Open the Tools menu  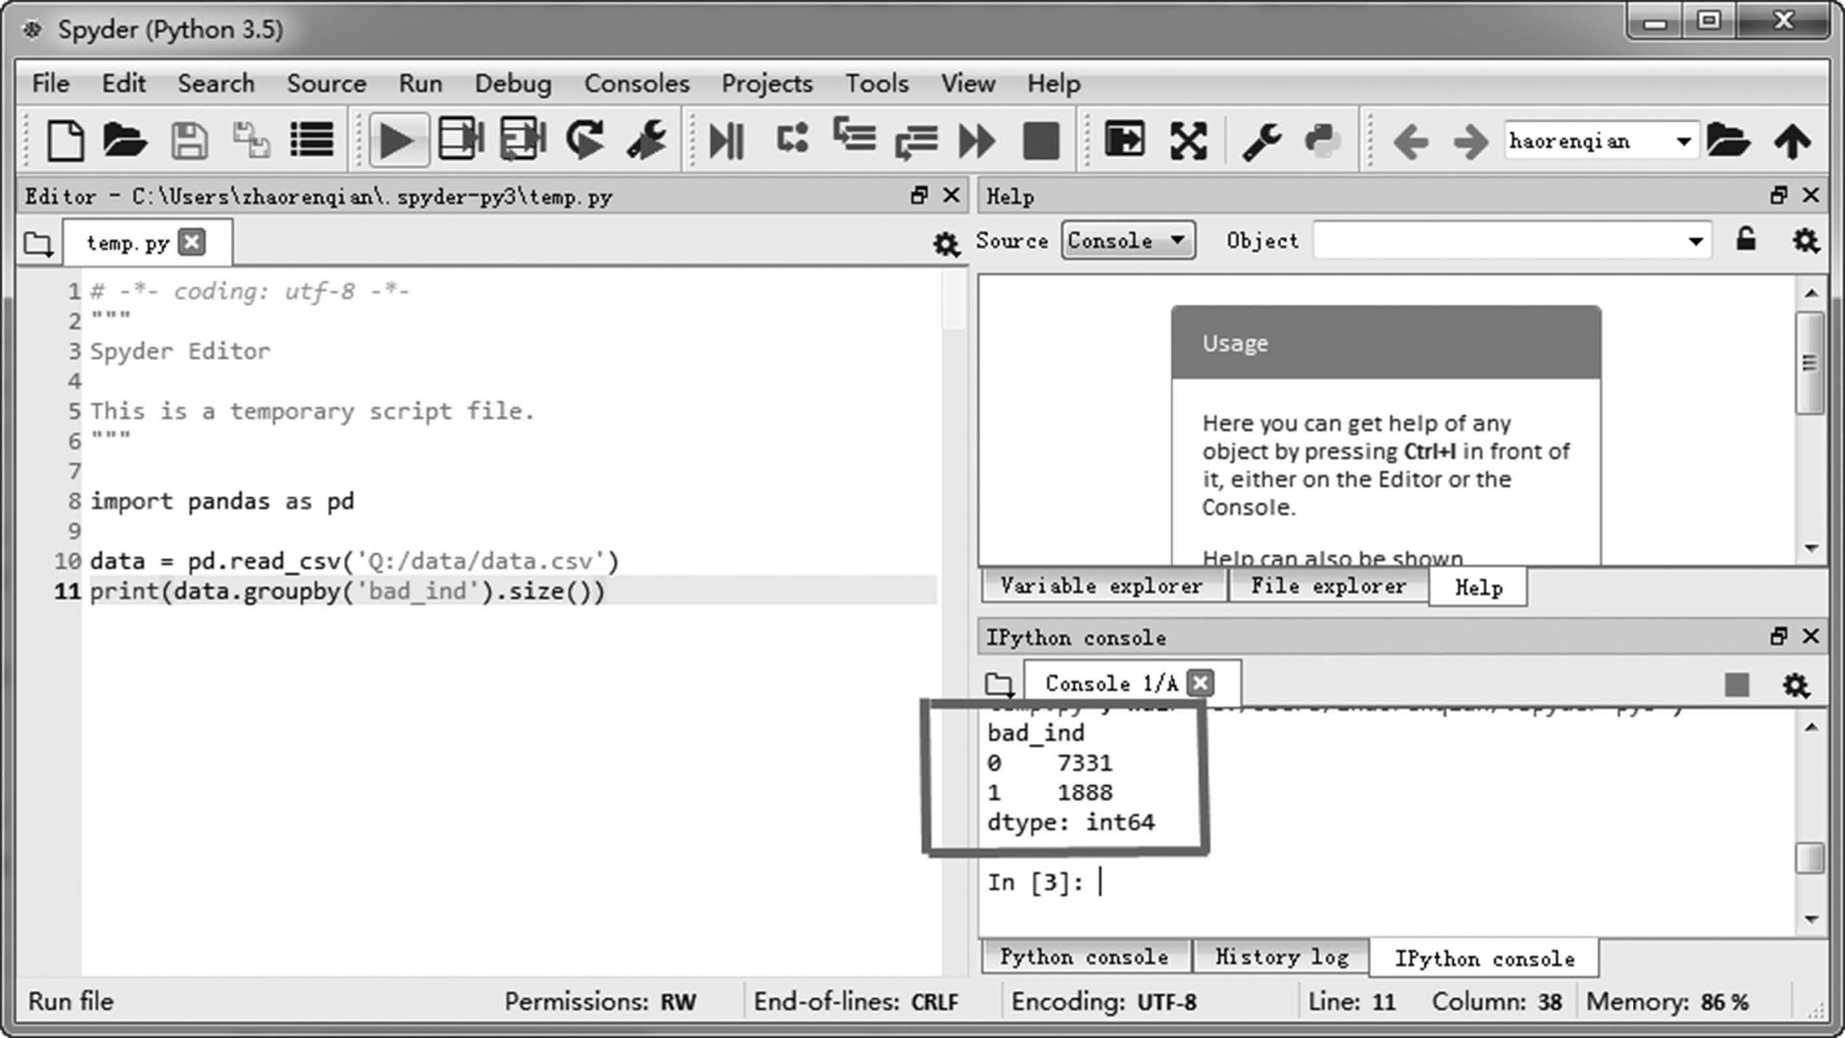coord(877,84)
